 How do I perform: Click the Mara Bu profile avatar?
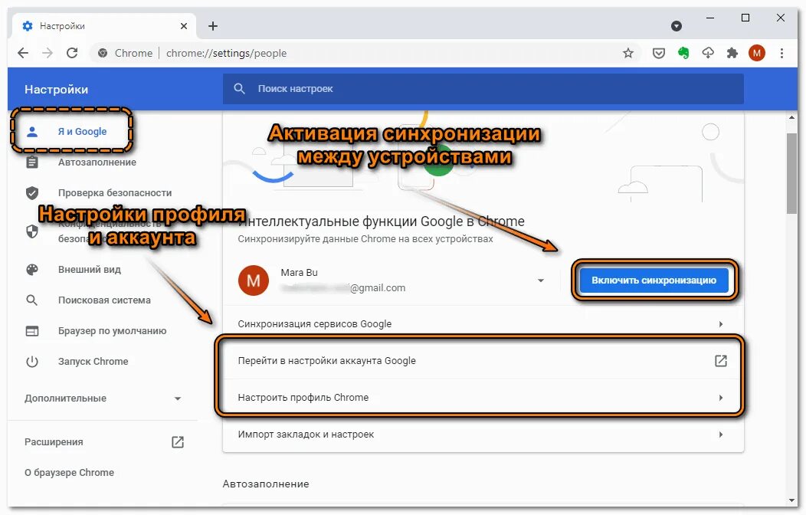click(254, 280)
